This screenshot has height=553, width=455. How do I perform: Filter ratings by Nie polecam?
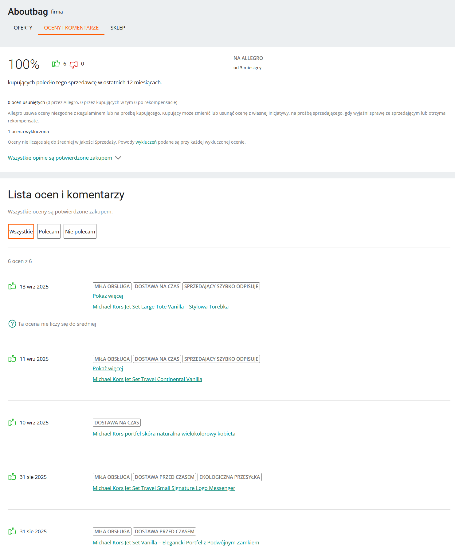[80, 231]
